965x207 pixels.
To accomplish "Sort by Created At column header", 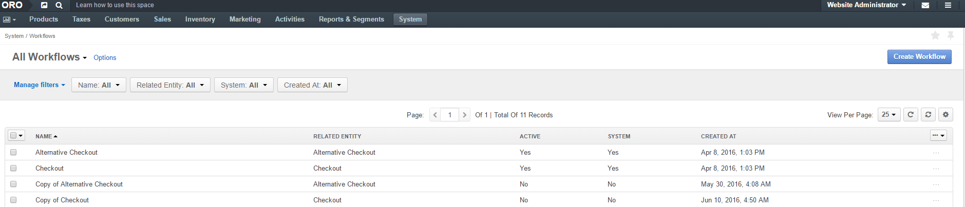I will pyautogui.click(x=718, y=136).
